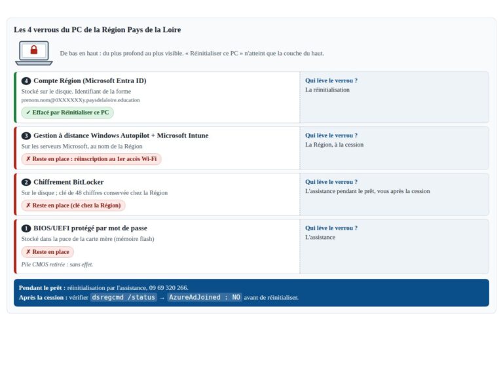Click 'Stocké sur le disque. Identifiant de la forme'
The height and width of the screenshot is (377, 503).
pos(76,92)
